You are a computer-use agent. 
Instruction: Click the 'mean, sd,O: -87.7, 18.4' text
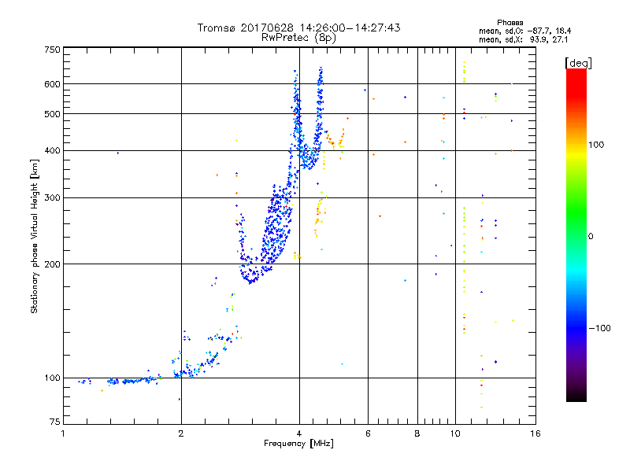tap(524, 31)
